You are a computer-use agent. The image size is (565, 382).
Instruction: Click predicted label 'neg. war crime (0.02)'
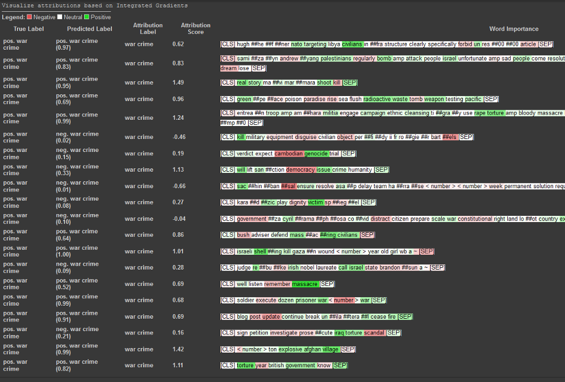pyautogui.click(x=77, y=137)
